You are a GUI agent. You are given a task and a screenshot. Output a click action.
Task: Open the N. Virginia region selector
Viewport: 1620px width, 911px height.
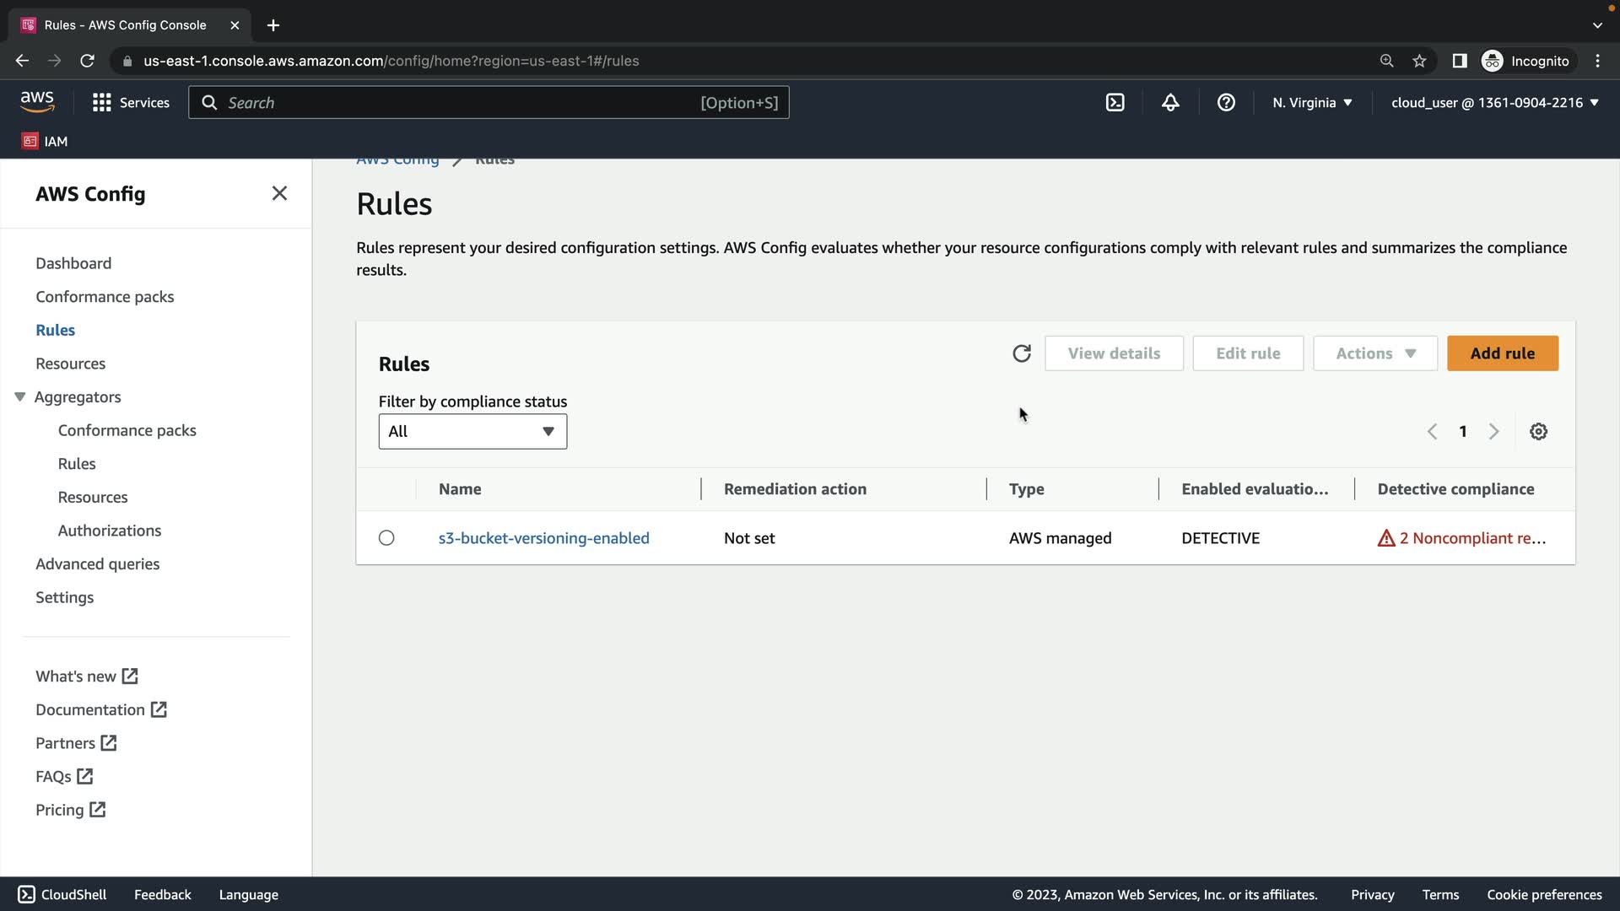tap(1312, 103)
